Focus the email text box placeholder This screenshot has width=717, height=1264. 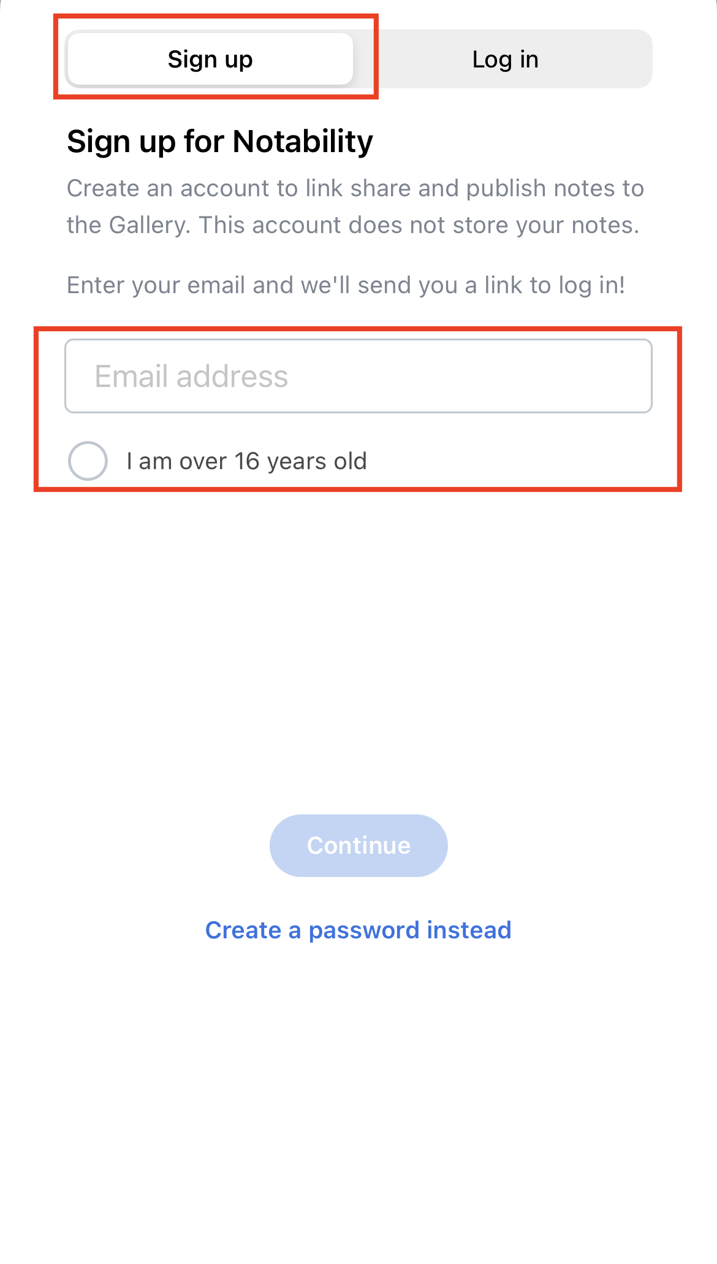click(191, 376)
